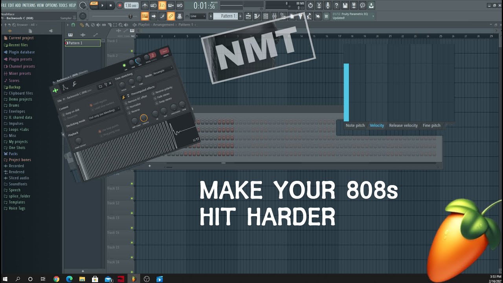Open the Playlist view button
This screenshot has height=283, width=503.
coord(248,16)
